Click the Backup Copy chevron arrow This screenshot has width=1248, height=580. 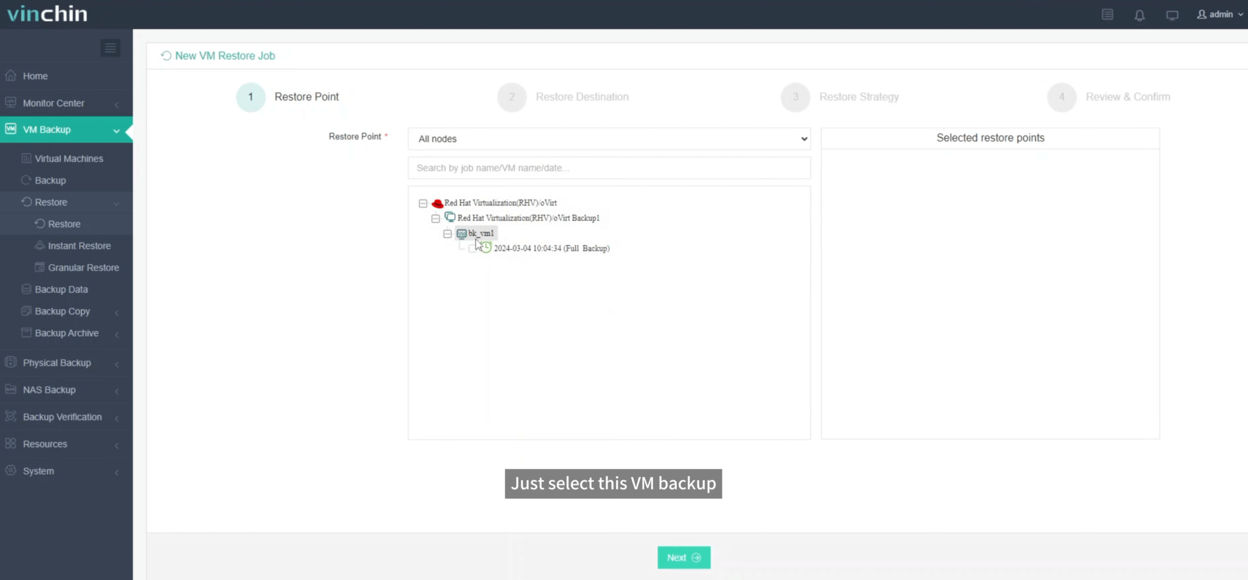click(x=116, y=312)
